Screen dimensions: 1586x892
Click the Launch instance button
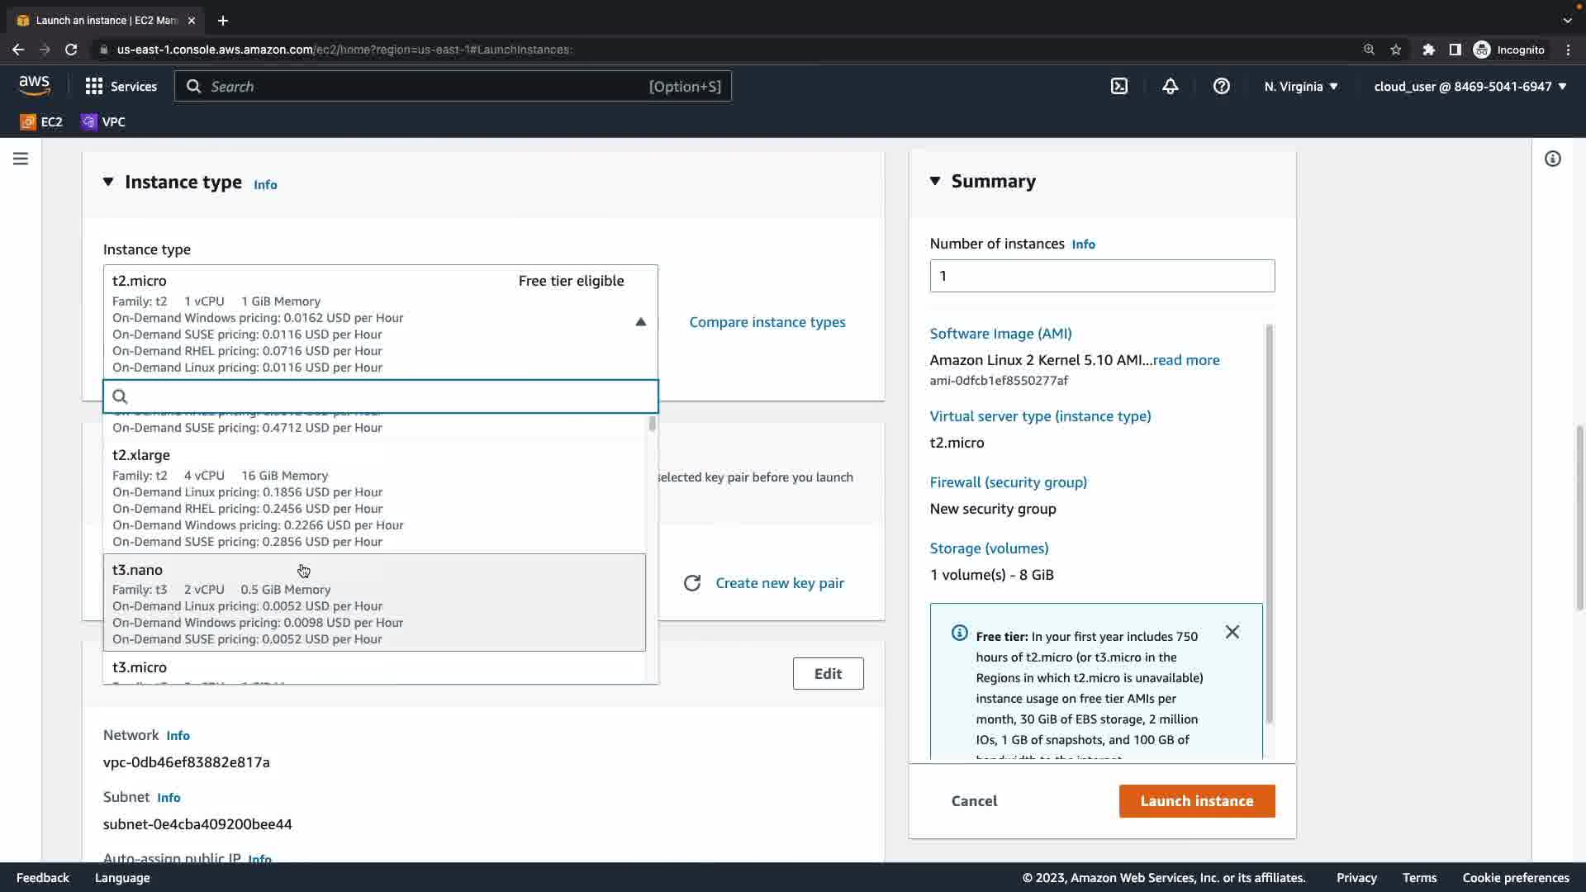[1196, 800]
